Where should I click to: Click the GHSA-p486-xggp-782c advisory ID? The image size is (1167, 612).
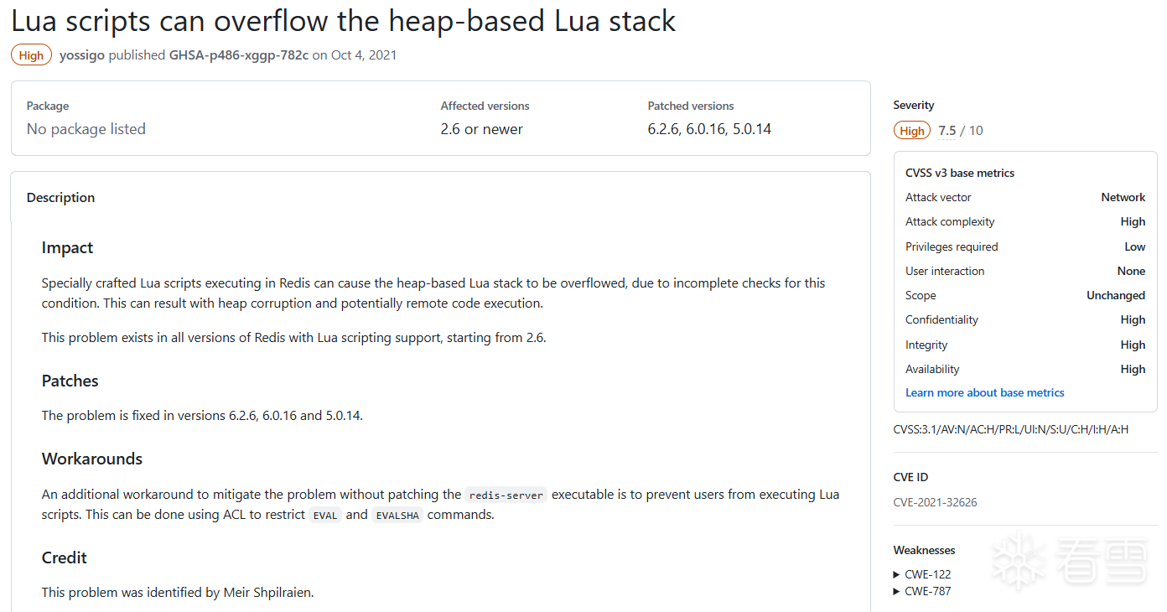(239, 55)
